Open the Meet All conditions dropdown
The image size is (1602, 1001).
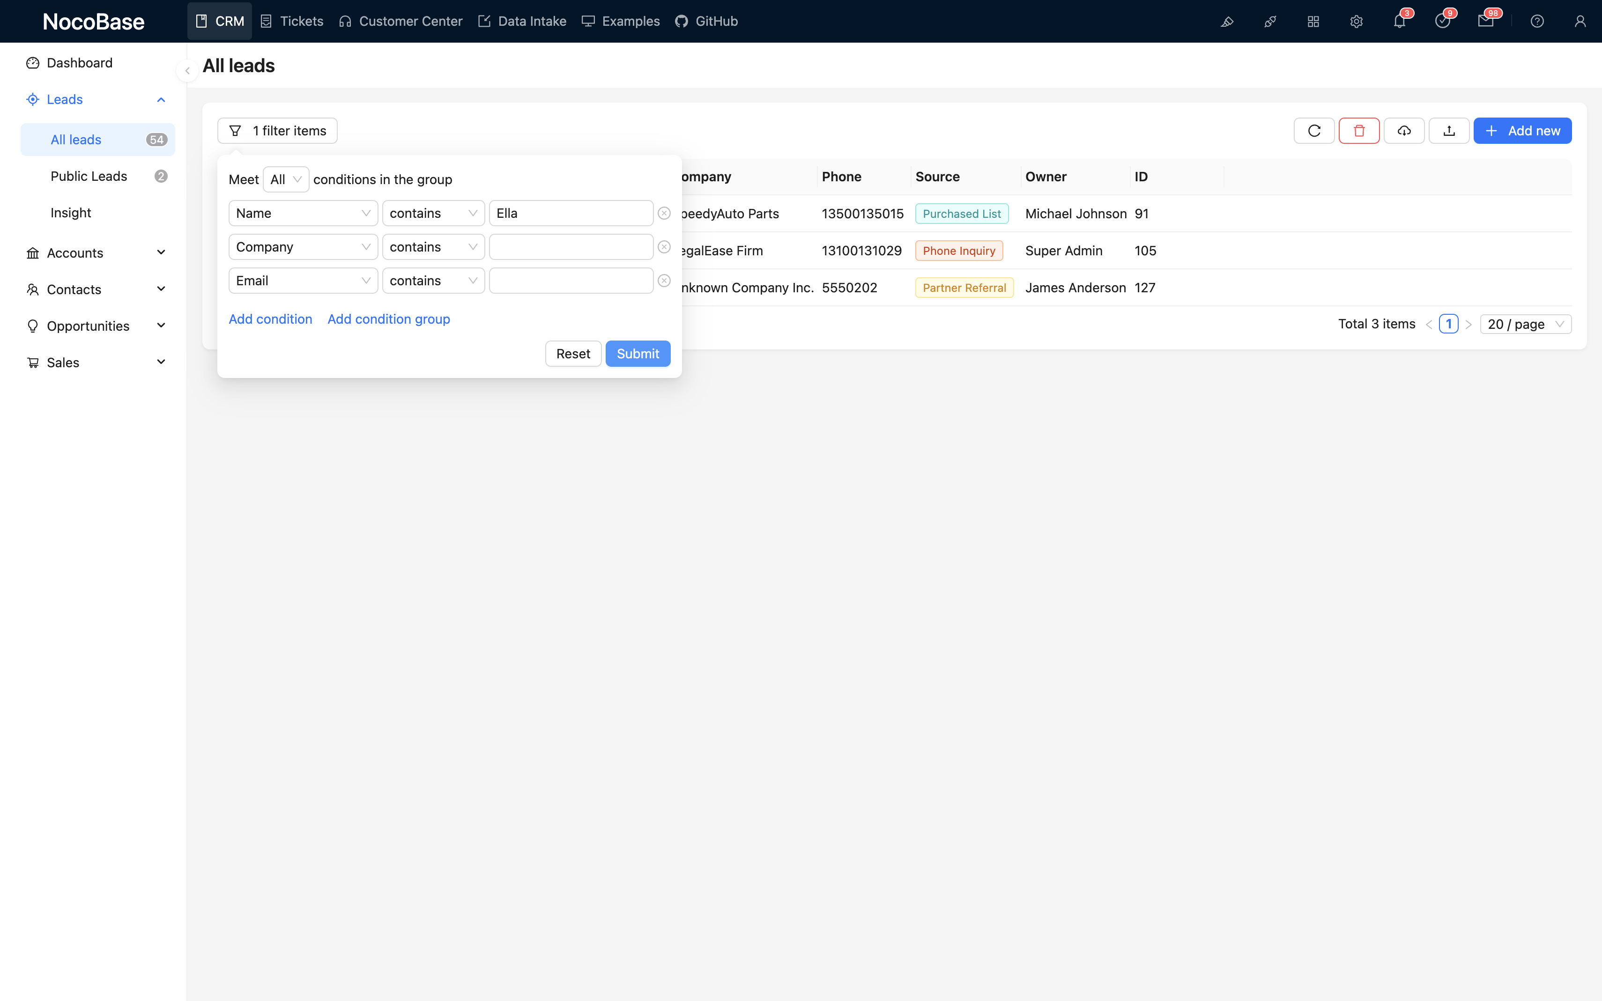tap(286, 179)
